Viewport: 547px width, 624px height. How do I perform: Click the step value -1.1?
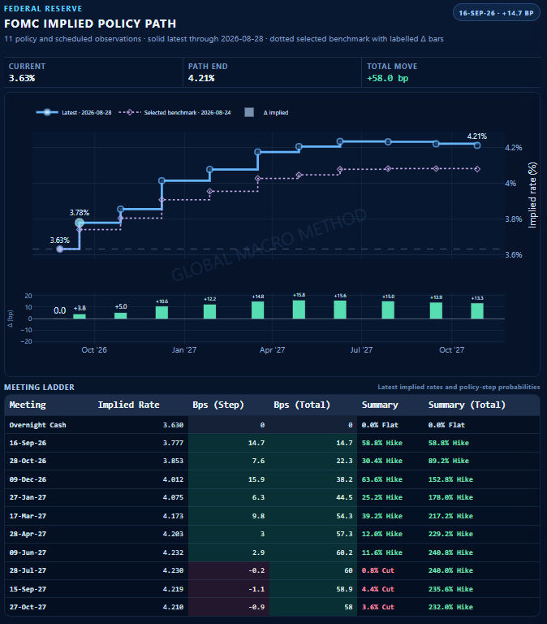click(256, 589)
